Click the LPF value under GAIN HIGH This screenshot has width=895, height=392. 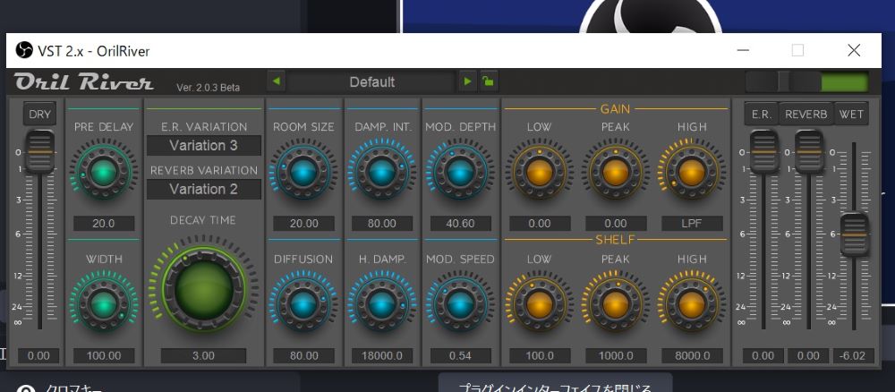click(692, 224)
